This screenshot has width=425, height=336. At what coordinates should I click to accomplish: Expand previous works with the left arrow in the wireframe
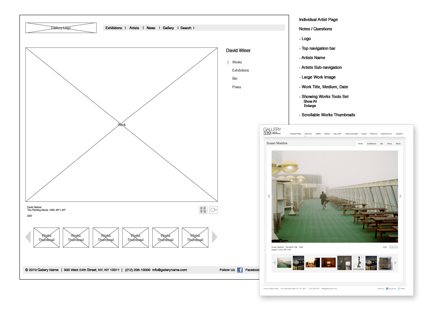tap(28, 237)
